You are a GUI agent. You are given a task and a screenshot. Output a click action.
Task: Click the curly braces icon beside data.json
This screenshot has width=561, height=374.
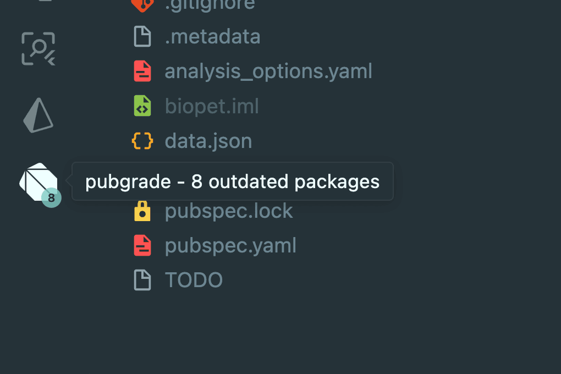142,141
